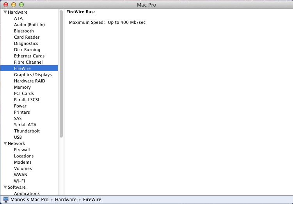Click the Up to 400 Mb/sec value
The width and height of the screenshot is (293, 204).
127,22
